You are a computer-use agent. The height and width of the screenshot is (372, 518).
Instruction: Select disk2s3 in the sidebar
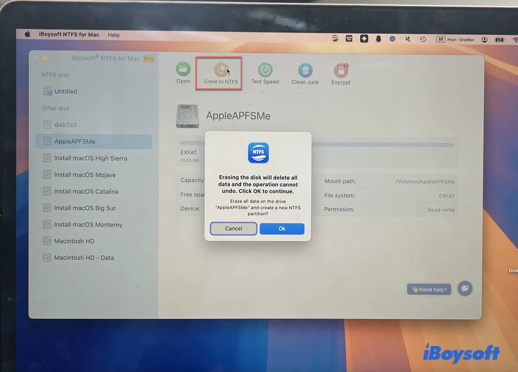94,125
